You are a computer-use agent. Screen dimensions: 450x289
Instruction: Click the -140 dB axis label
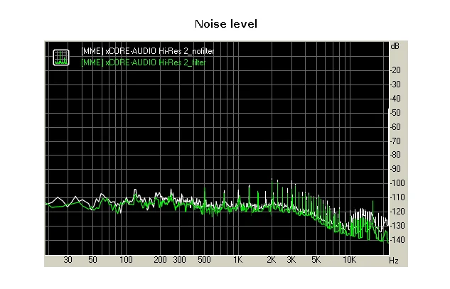click(397, 239)
